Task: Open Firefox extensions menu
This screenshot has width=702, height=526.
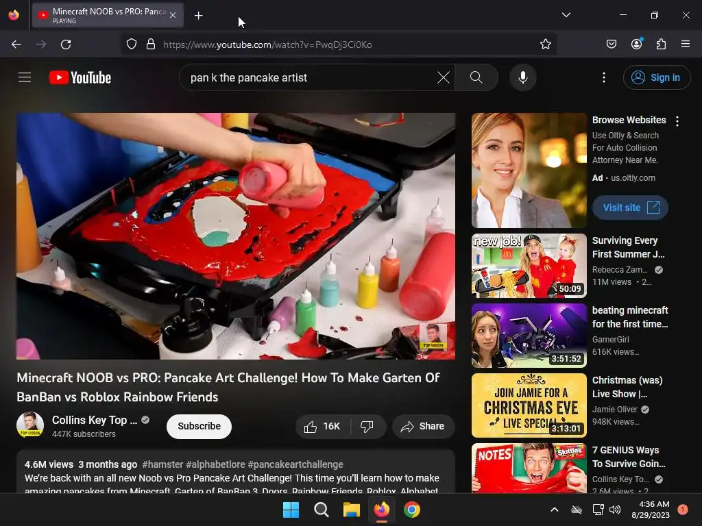Action: click(661, 45)
